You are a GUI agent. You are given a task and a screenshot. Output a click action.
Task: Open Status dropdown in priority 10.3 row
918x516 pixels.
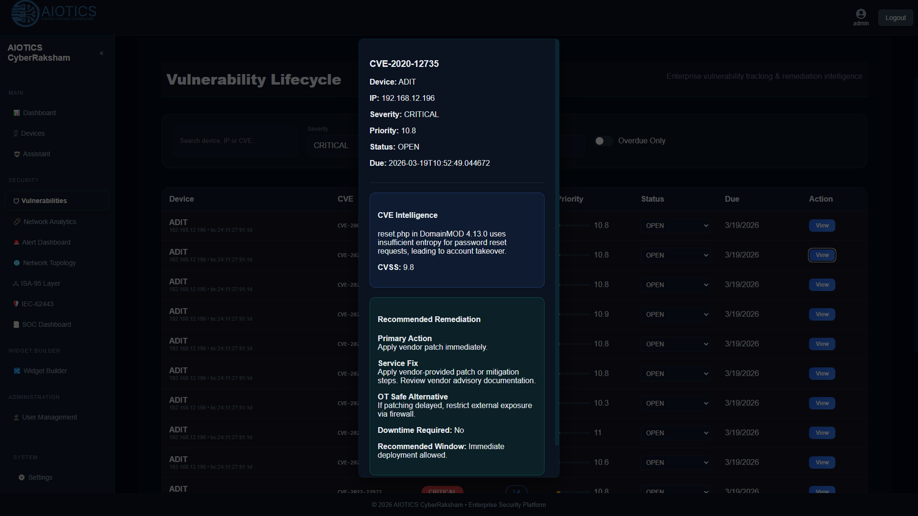pyautogui.click(x=676, y=404)
